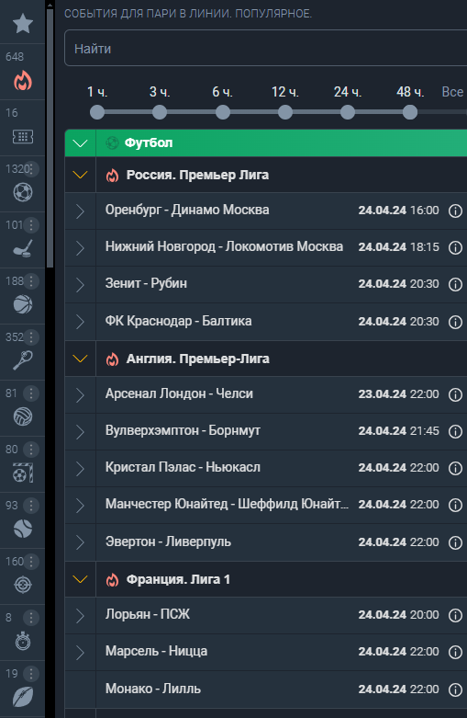Click the 24.04.24 21:45 date cell
Image resolution: width=467 pixels, height=718 pixels.
398,431
